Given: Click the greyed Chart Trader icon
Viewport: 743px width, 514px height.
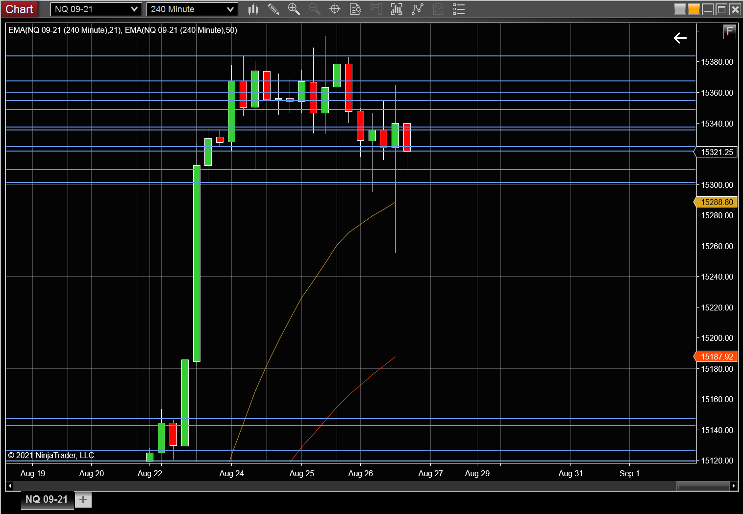Looking at the screenshot, I should (x=376, y=9).
